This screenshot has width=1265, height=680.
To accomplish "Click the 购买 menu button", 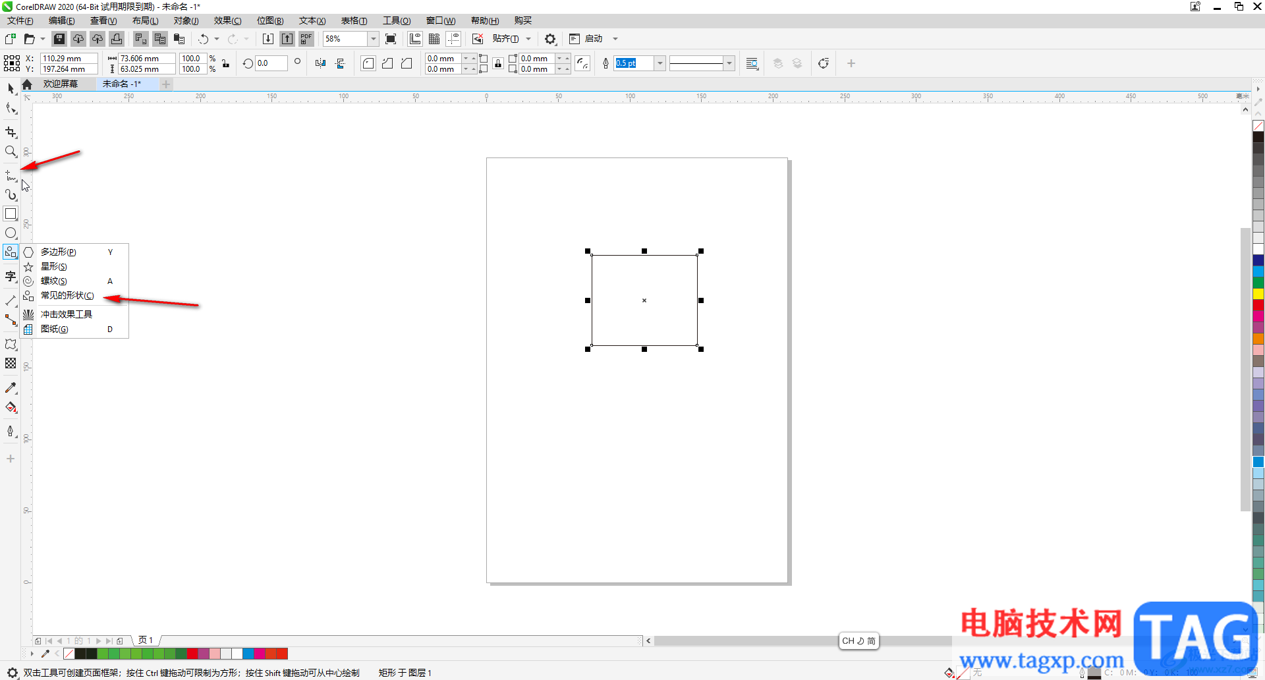I will click(523, 20).
